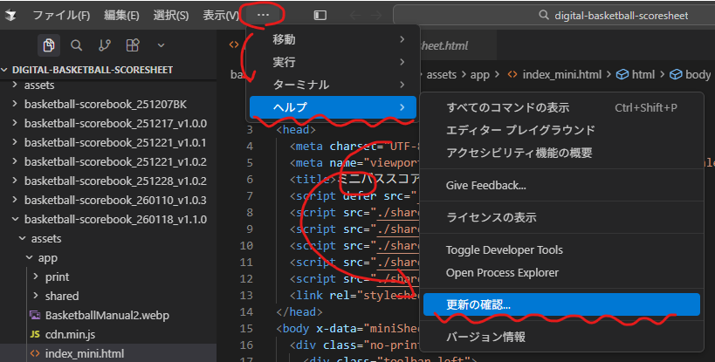Expand basketball-scorebook_260110_v1.0.3 folder

click(108, 200)
